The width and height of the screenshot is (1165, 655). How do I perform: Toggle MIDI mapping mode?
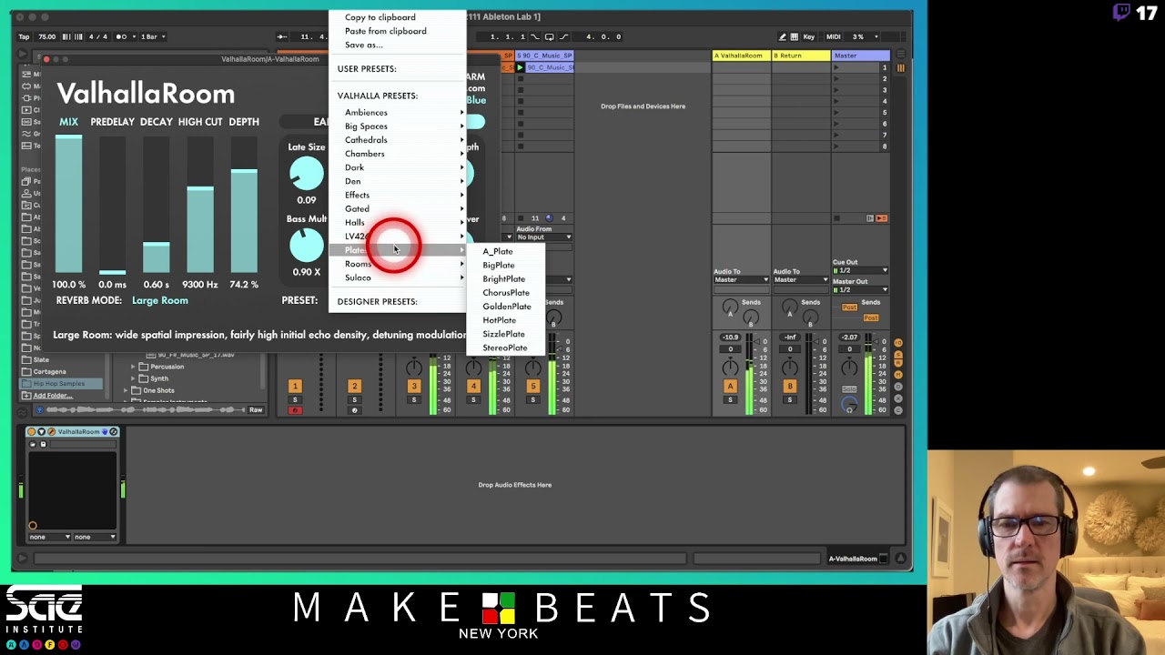(x=834, y=36)
